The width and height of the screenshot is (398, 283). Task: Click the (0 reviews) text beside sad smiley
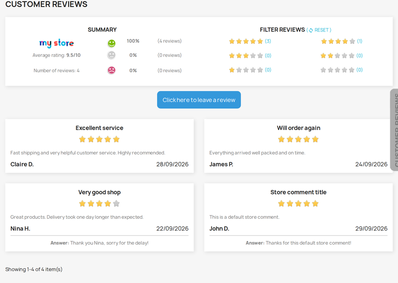[x=170, y=70]
